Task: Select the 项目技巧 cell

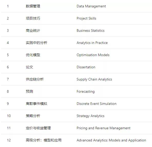Action: (x=33, y=18)
